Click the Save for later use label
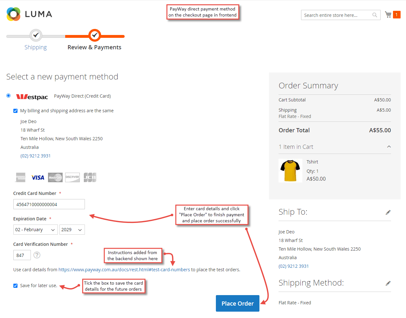 (x=38, y=286)
